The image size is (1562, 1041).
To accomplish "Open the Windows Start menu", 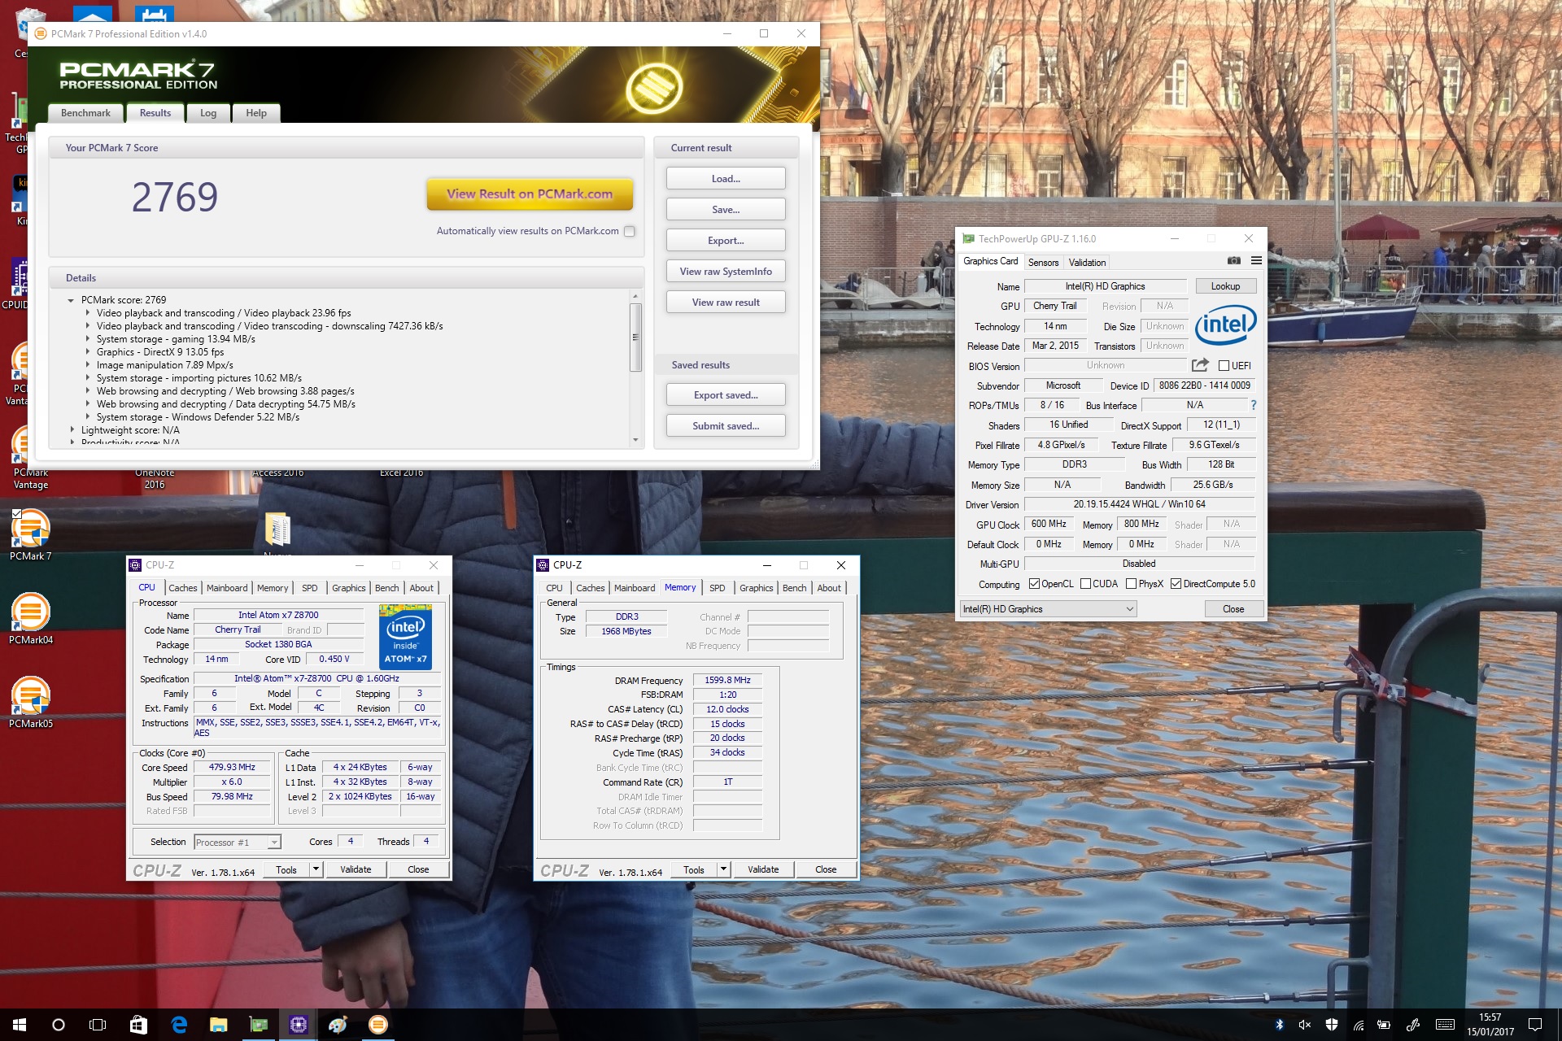I will pos(20,1025).
